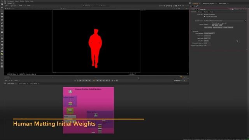Open the Initial Weights Human Matting dropdown
249x140 pixels.
click(209, 33)
